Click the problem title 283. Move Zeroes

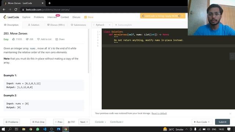[x=15, y=33]
